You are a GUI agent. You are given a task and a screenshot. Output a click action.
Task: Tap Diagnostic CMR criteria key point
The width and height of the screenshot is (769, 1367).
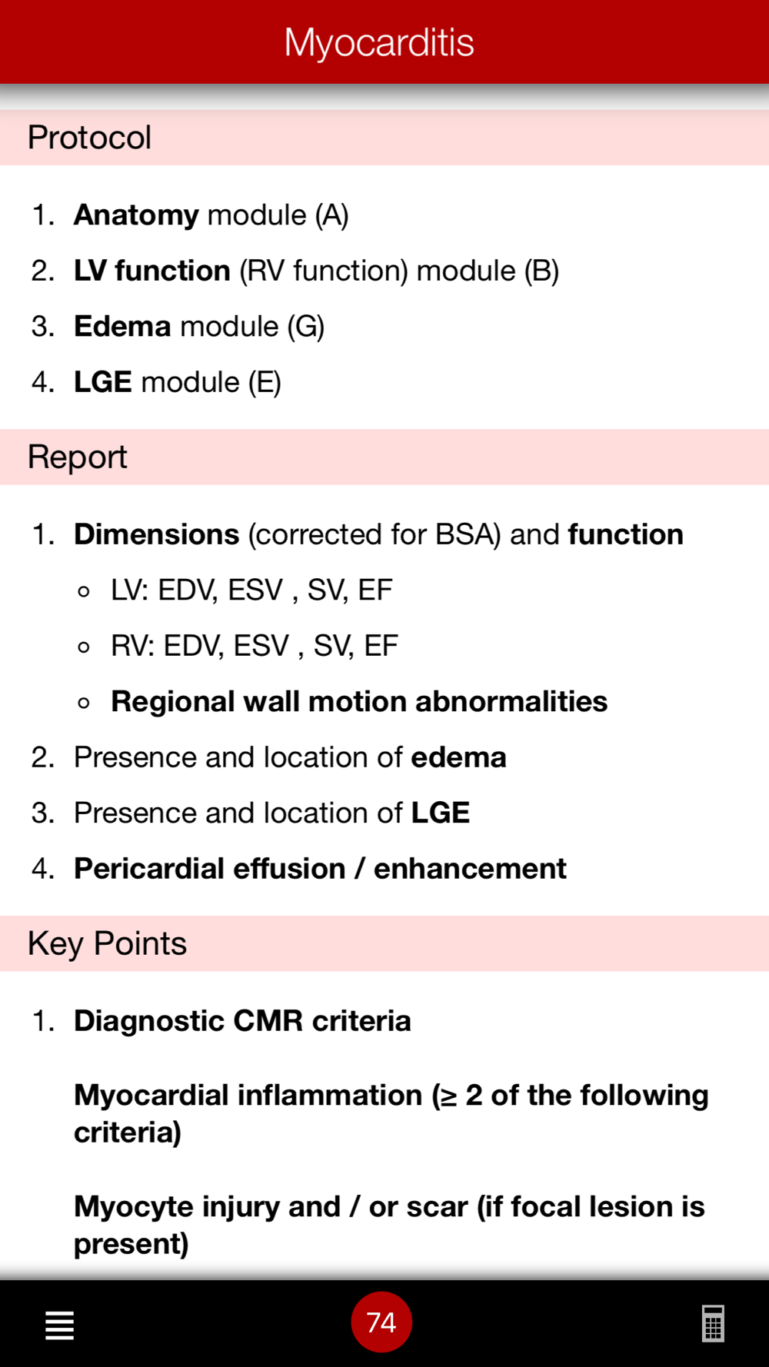tap(242, 1021)
